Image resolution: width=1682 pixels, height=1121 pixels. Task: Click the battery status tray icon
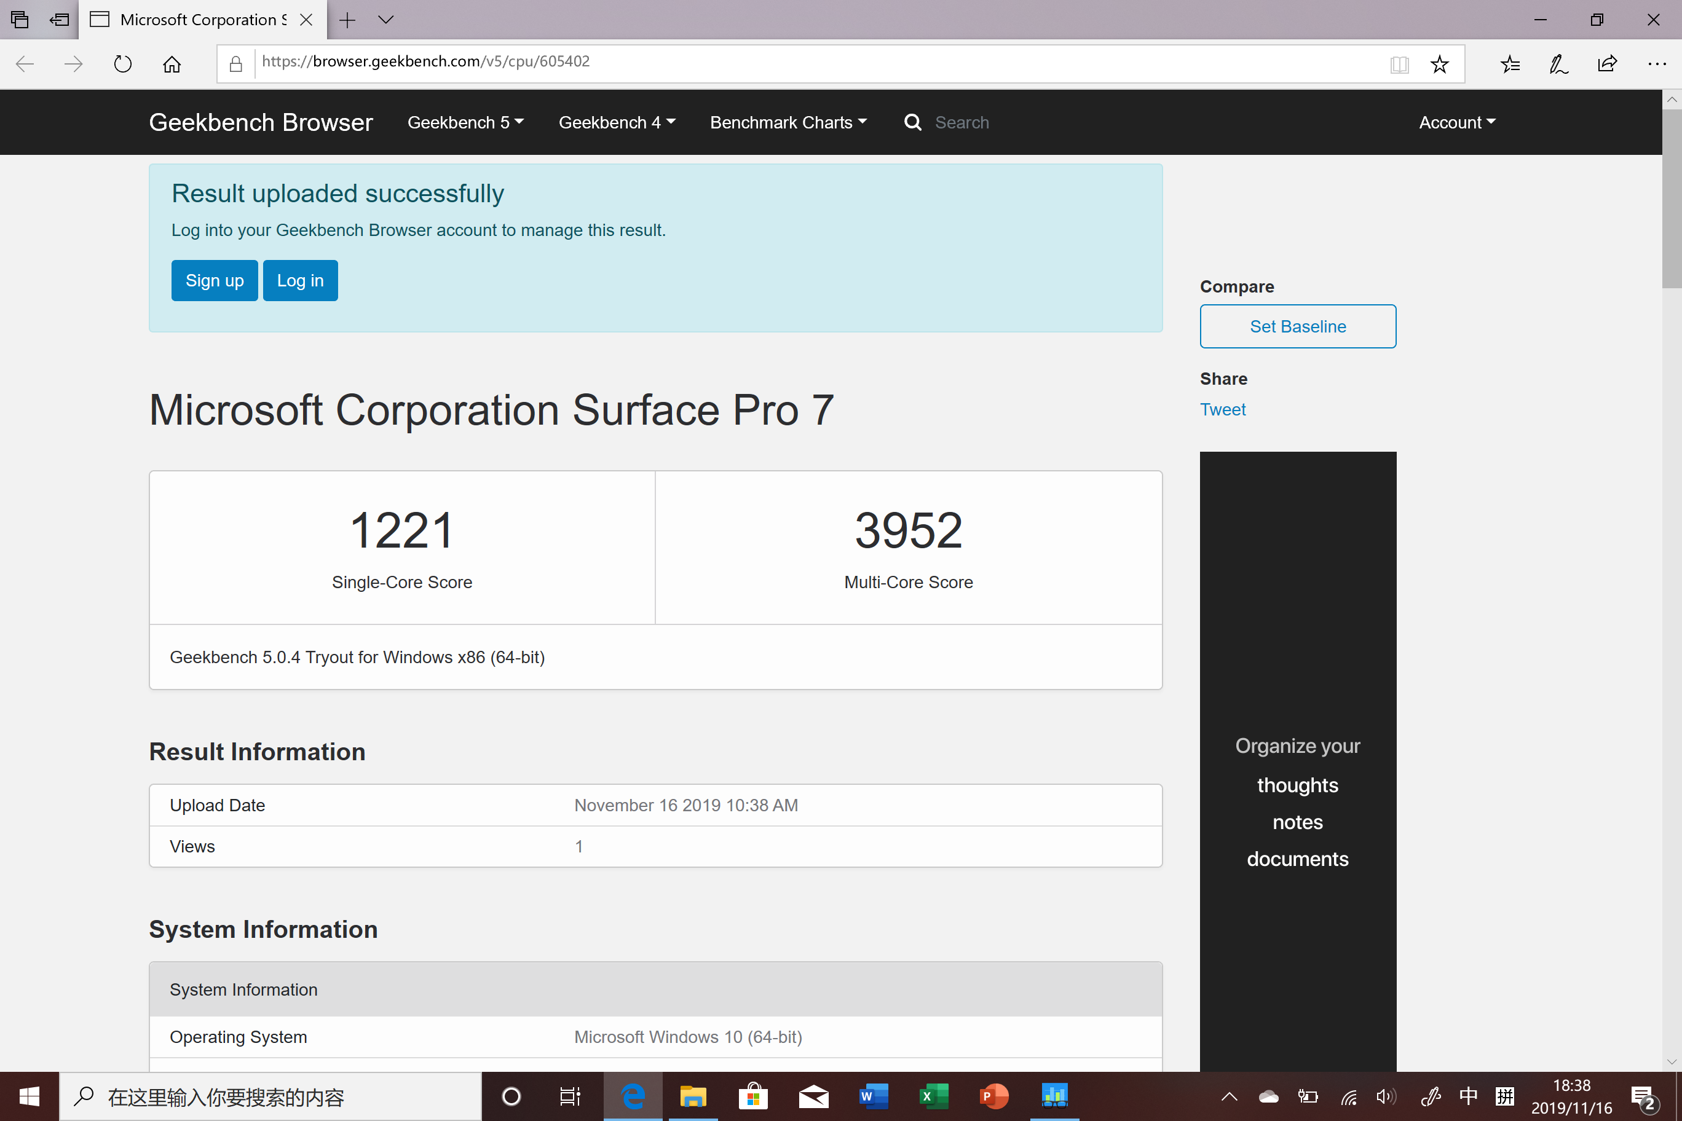(1307, 1096)
